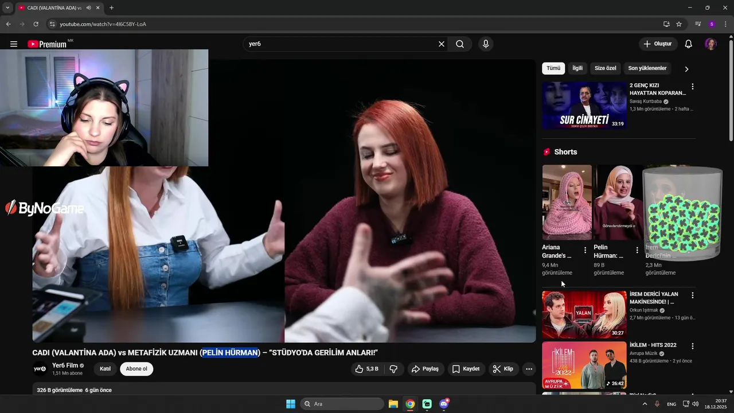Click the address bar URL youtube.com/watch
Screen dimensions: 734x413
tap(103, 24)
